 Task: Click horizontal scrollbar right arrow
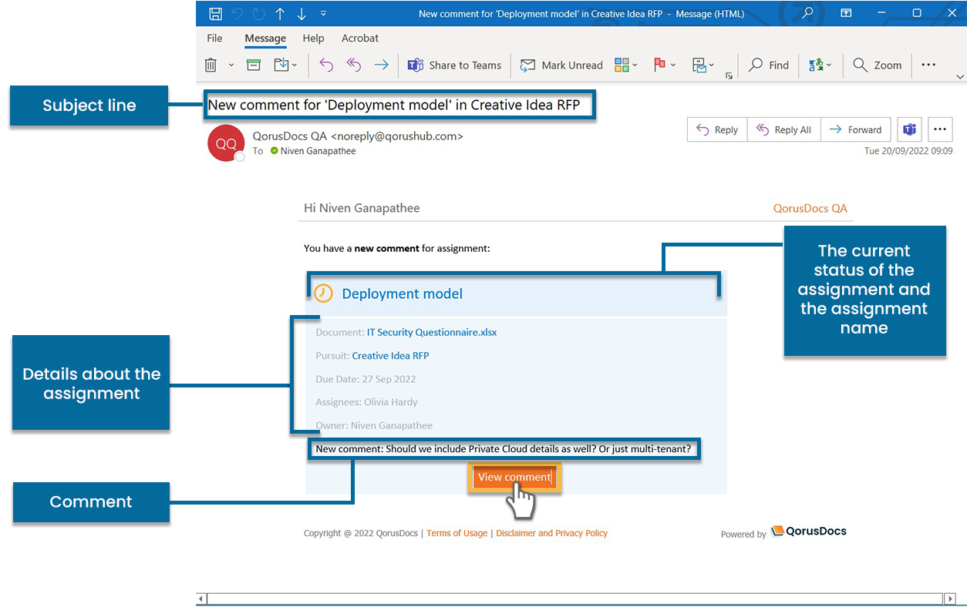(x=949, y=599)
